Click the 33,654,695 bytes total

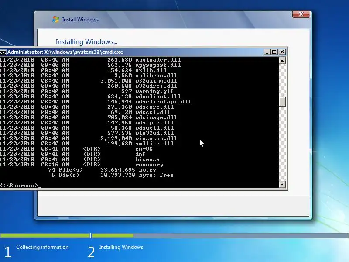point(128,170)
